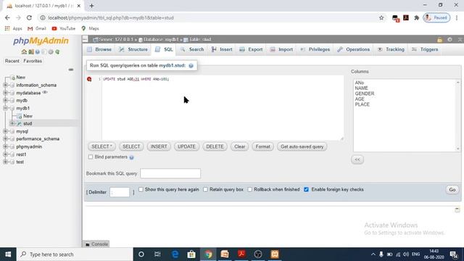The width and height of the screenshot is (464, 261).
Task: Click the log out icon beside Home
Action: coord(30,51)
